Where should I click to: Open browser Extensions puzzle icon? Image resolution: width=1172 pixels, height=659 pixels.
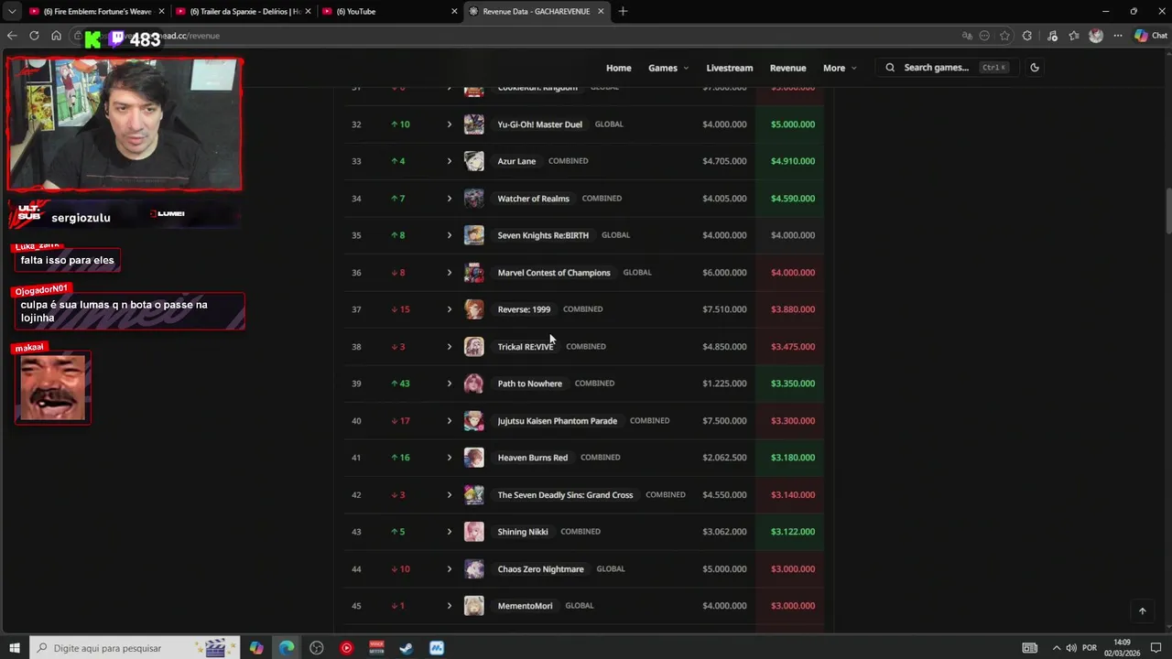1027,36
